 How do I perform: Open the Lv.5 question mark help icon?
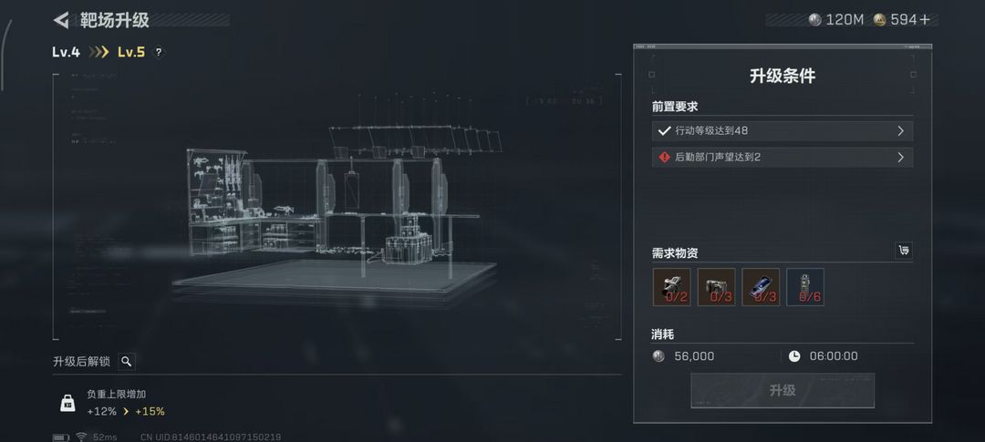tap(159, 53)
